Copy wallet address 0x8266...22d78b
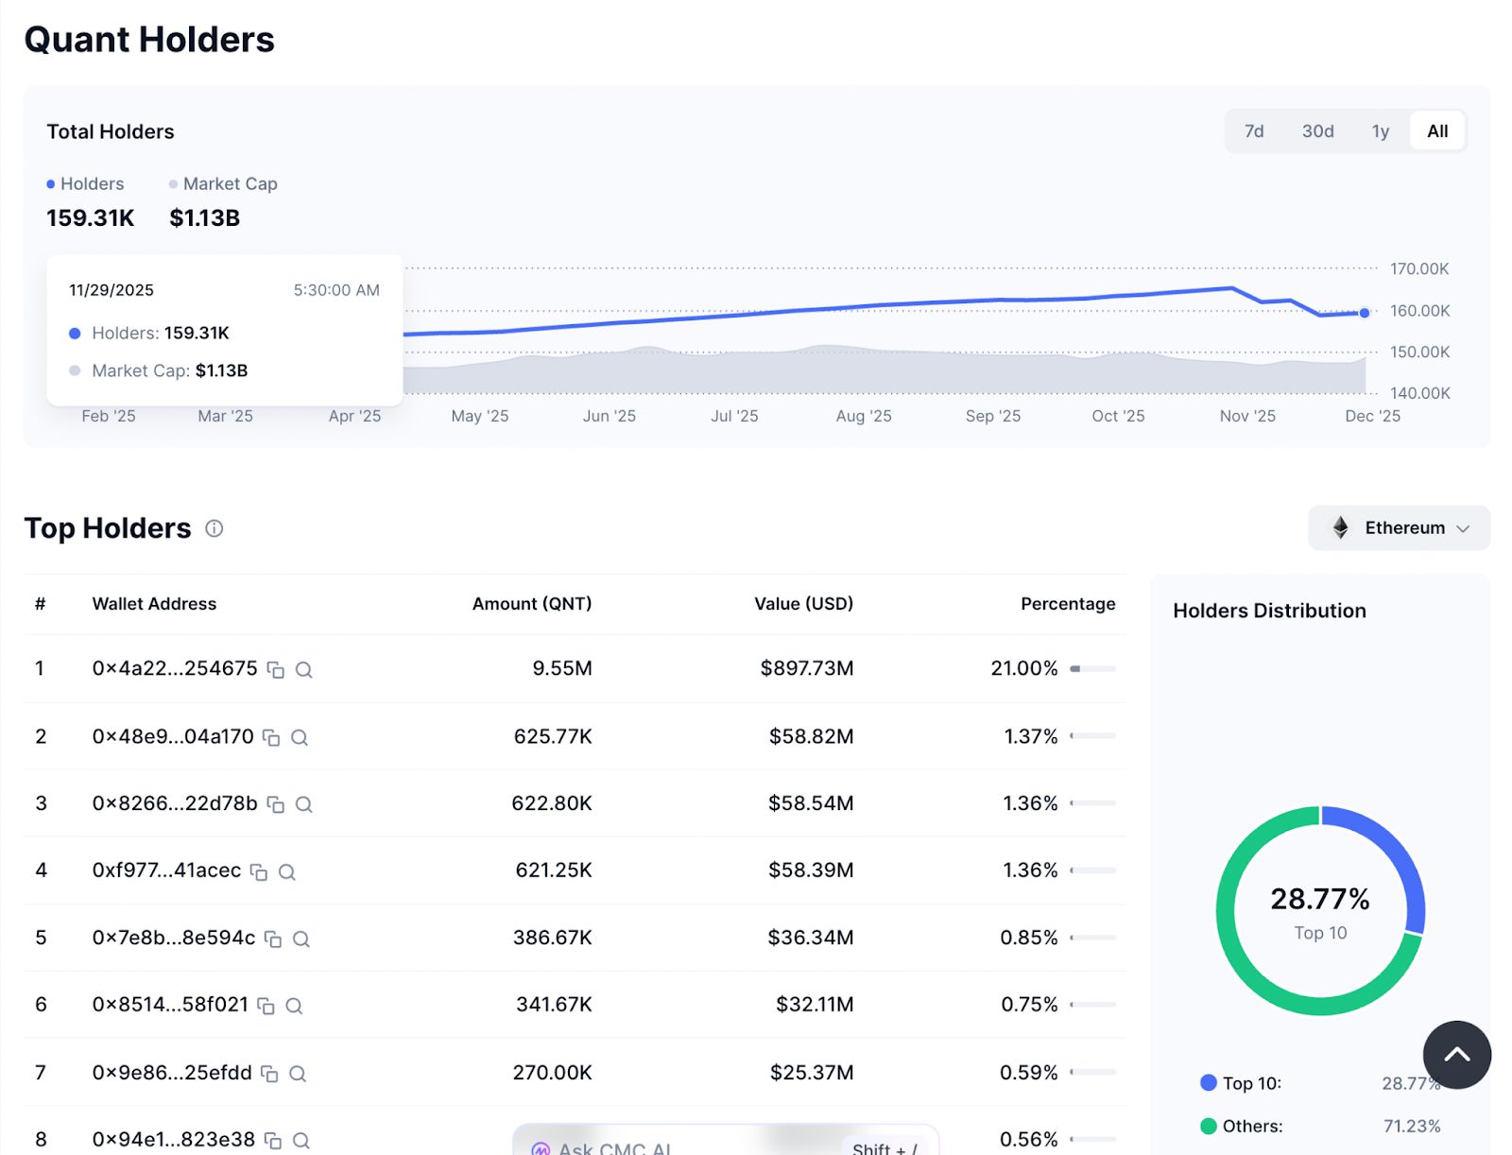Screen dimensions: 1512x1155 point(276,804)
